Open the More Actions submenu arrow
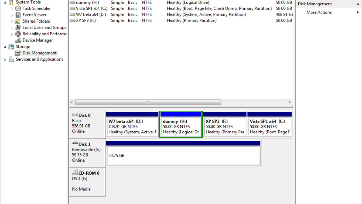This screenshot has width=362, height=204. [358, 12]
